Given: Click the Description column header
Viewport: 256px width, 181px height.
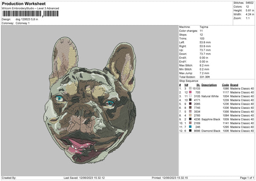Looking at the screenshot, I should pyautogui.click(x=209, y=85).
